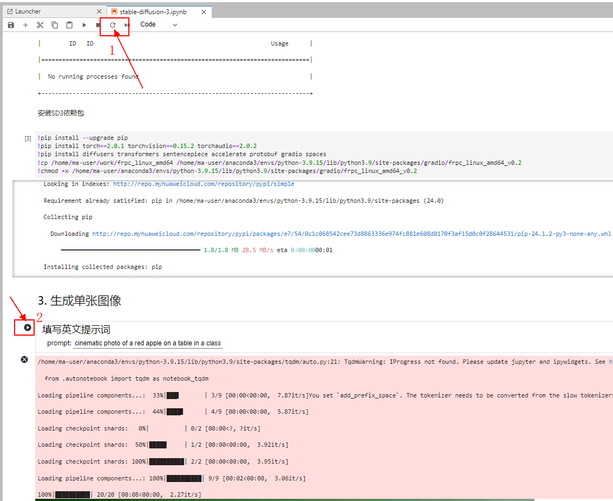Run the 填写英文提示词 cell with its play button

coord(28,327)
